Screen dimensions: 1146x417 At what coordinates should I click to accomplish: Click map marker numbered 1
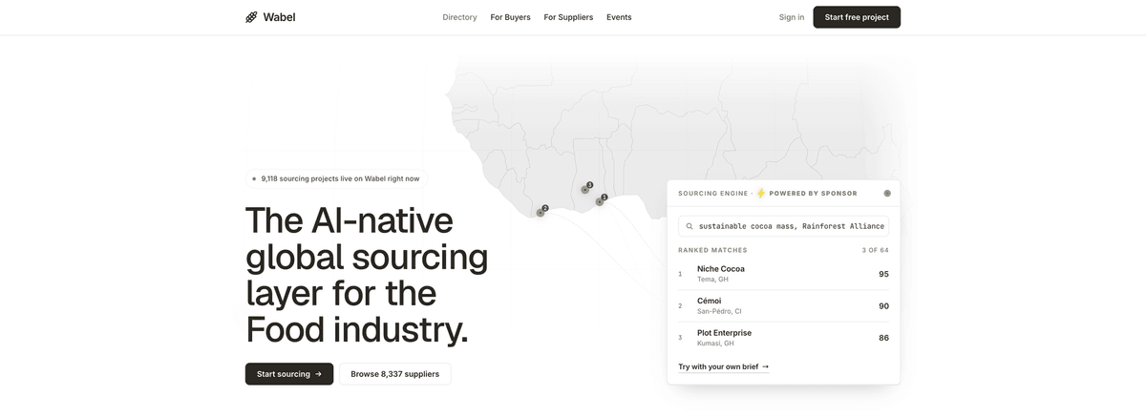point(600,200)
